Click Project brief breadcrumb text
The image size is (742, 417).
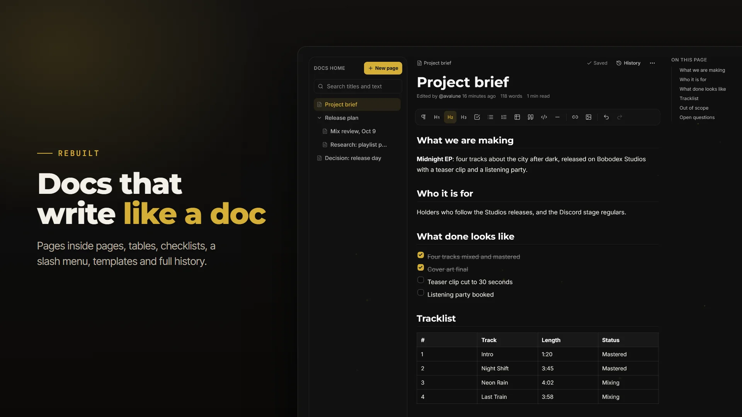437,63
